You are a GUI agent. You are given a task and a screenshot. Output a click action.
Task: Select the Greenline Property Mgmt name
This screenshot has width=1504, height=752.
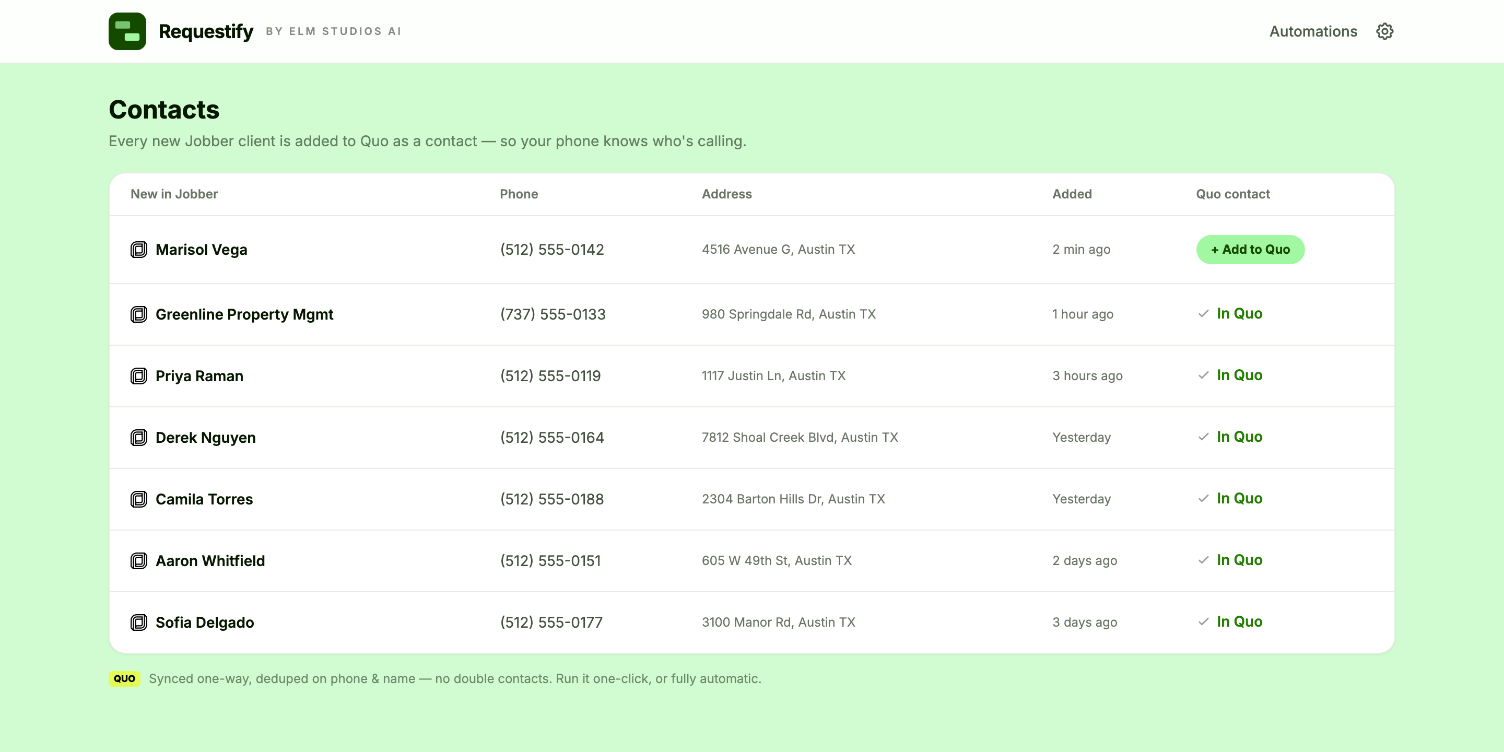point(244,314)
